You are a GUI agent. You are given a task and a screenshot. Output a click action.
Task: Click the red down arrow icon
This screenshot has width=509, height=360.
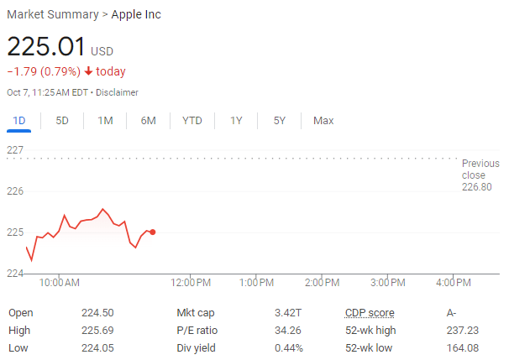pos(88,71)
